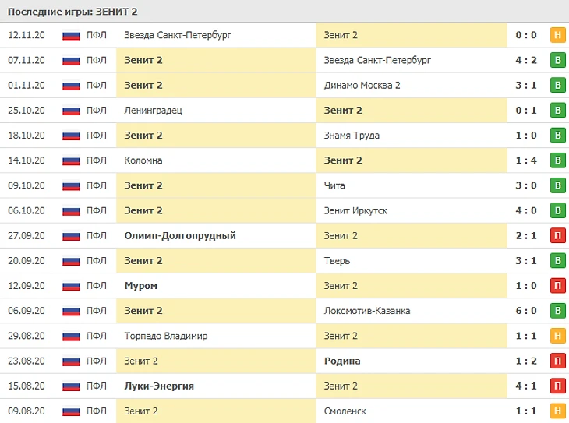Click the Russian flag on 06.09.20 row
Viewport: 569px width, 423px height.
[72, 311]
